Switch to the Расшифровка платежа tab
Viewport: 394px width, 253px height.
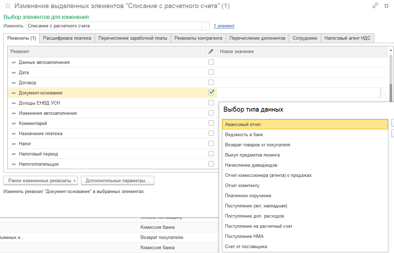click(x=67, y=38)
